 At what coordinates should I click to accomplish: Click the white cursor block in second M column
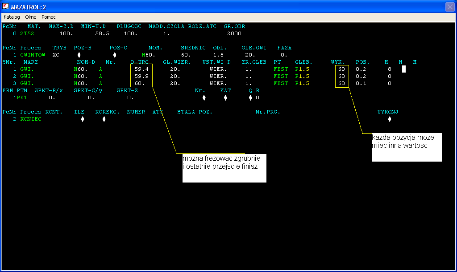(x=403, y=69)
